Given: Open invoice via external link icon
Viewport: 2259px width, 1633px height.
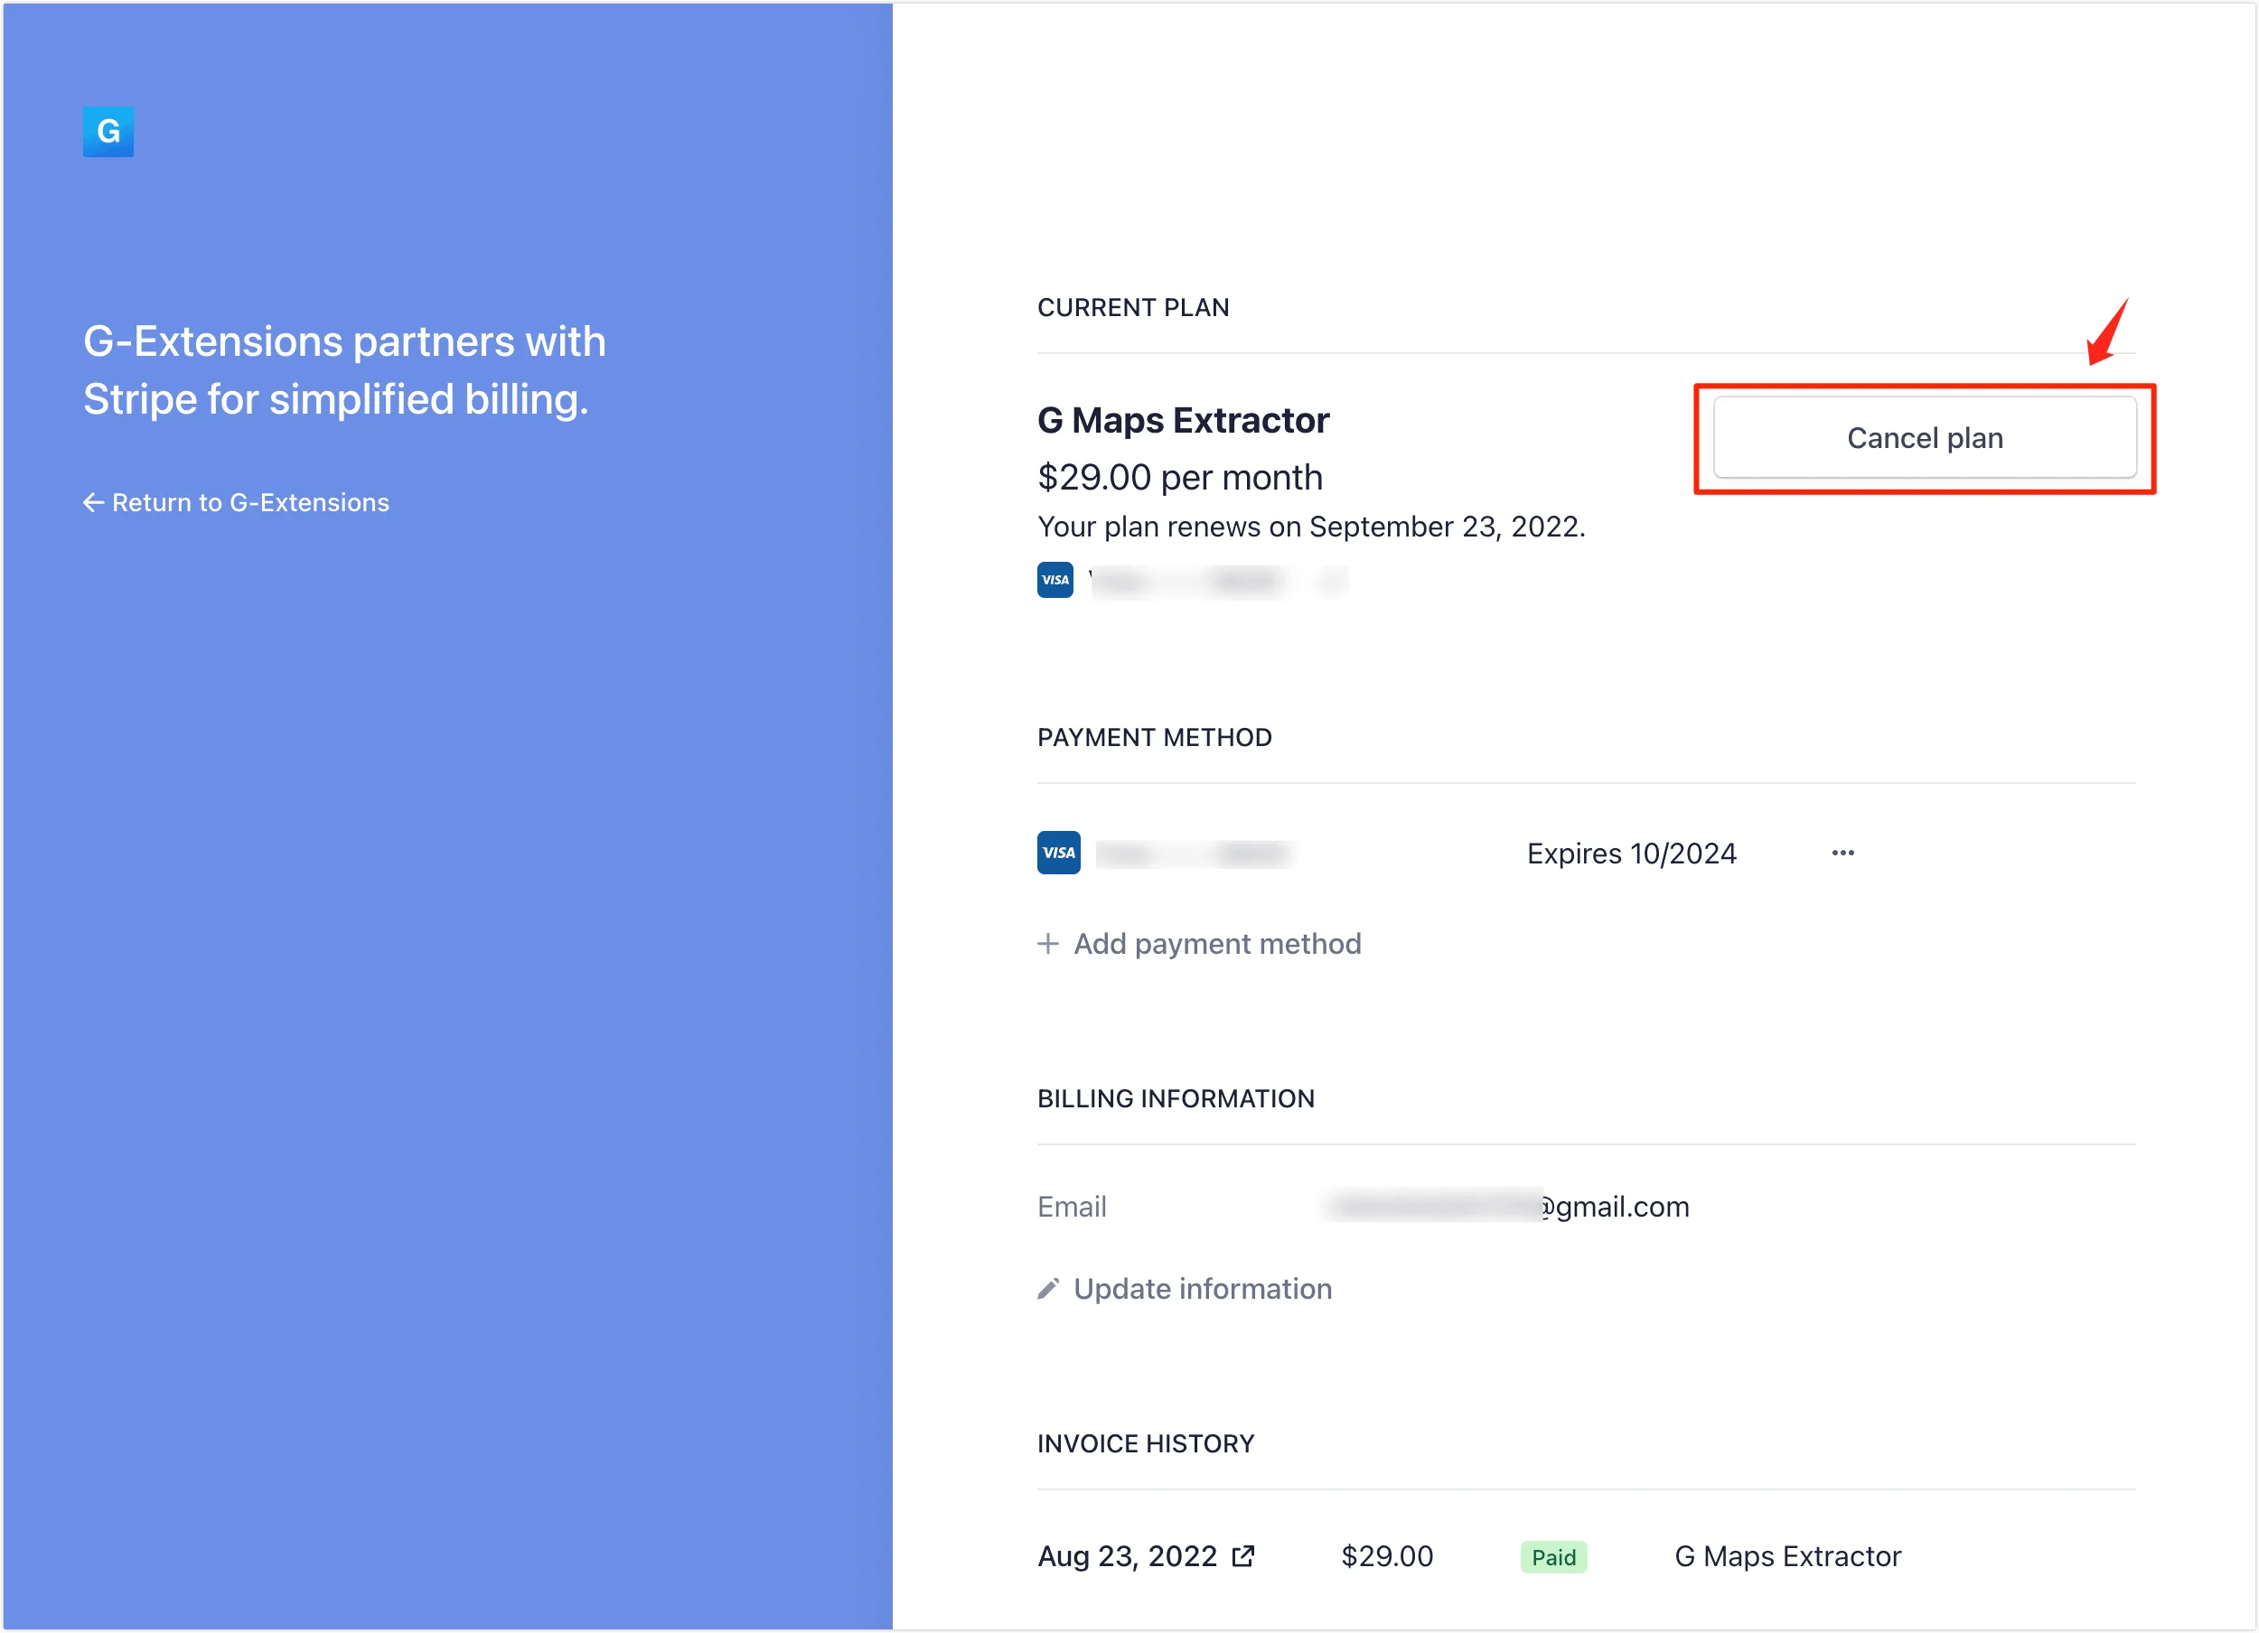Looking at the screenshot, I should [1243, 1556].
